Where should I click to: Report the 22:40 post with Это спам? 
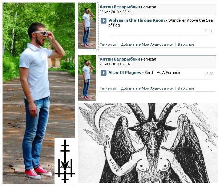186,88
